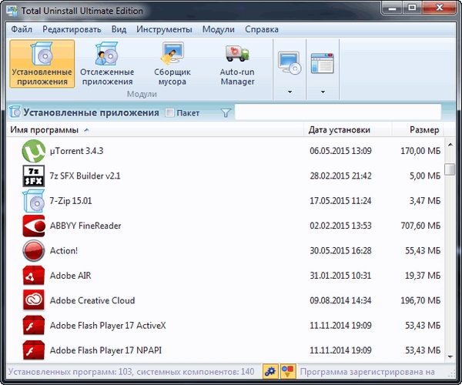
Task: Click the gears icon in status bar
Action: [x=270, y=371]
